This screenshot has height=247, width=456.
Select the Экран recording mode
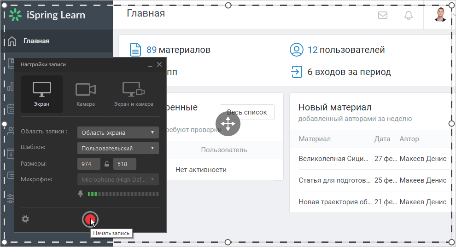coord(42,94)
